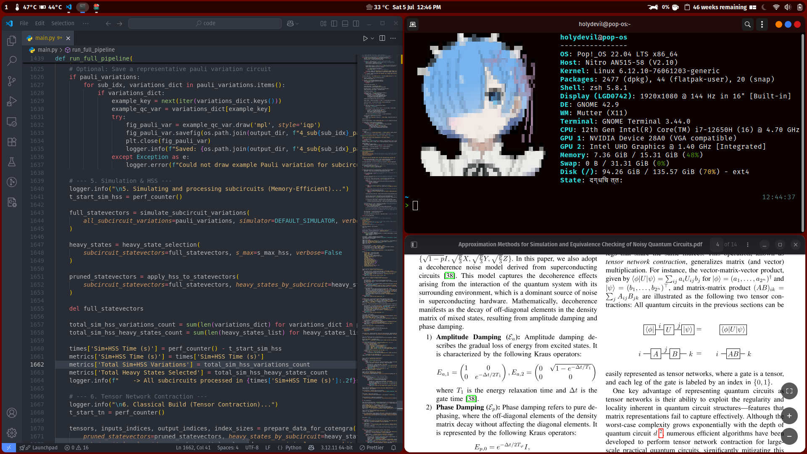The image size is (807, 454).
Task: Split the editor to the right
Action: click(382, 38)
